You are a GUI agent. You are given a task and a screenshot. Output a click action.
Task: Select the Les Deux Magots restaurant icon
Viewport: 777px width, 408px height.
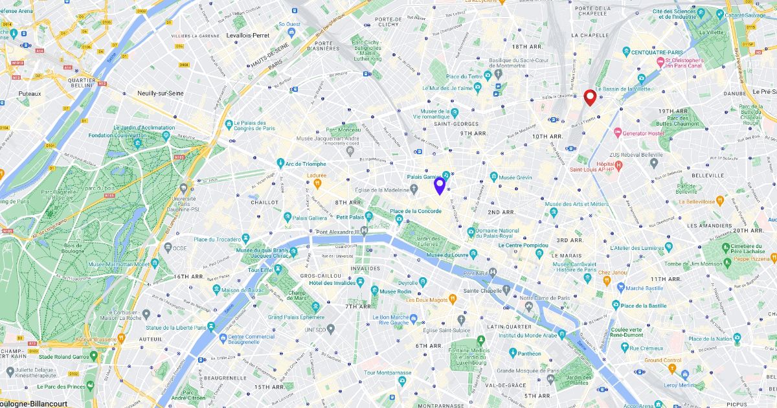[453, 299]
